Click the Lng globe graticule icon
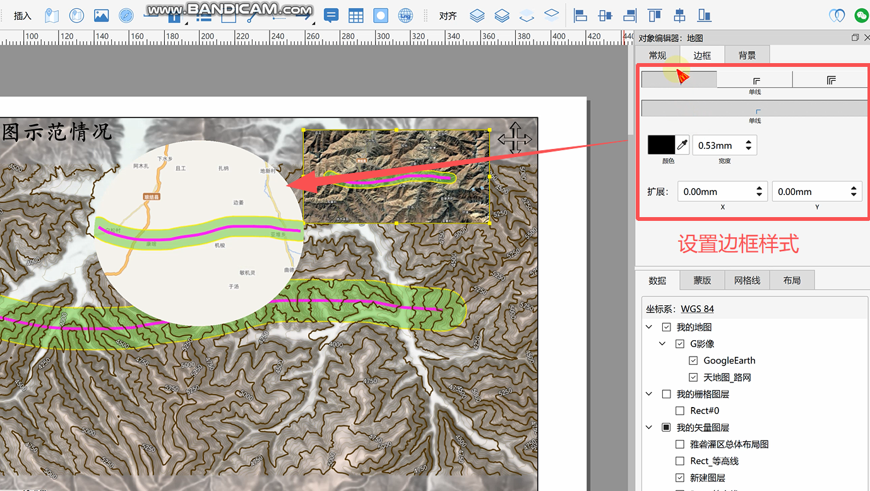Viewport: 870px width, 491px height. 405,16
